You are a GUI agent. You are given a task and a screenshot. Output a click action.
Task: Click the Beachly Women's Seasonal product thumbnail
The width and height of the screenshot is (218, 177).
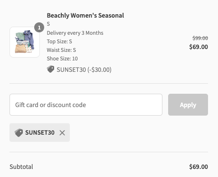(25, 42)
